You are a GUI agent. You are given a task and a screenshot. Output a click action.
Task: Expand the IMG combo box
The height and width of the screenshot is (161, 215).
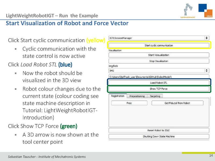point(159,71)
